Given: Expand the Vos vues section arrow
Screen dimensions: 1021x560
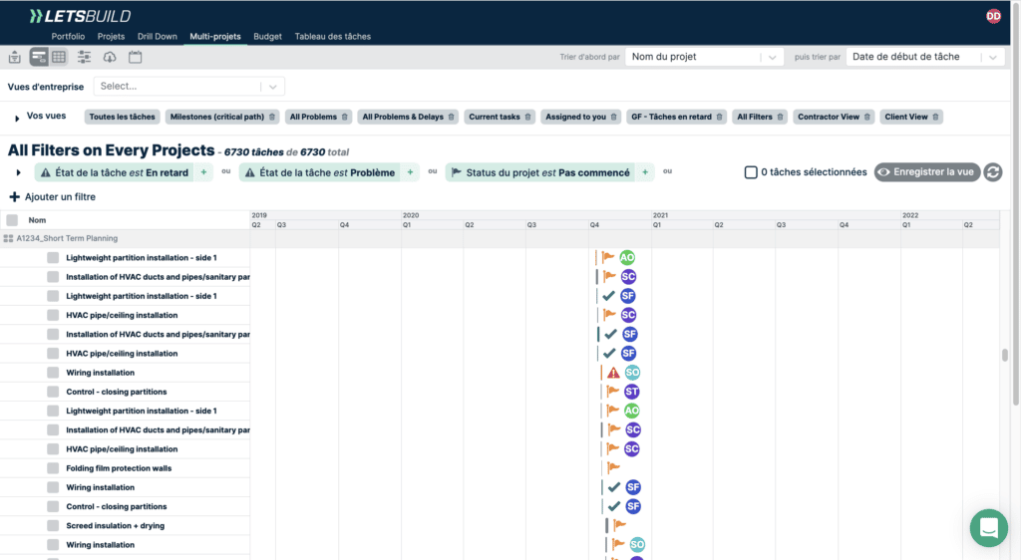Looking at the screenshot, I should 17,119.
